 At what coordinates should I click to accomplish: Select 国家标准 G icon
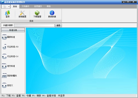(x=4, y=37)
